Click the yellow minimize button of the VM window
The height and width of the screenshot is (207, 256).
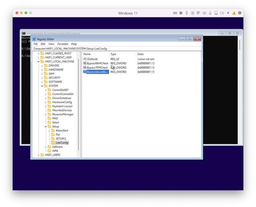[x=21, y=13]
